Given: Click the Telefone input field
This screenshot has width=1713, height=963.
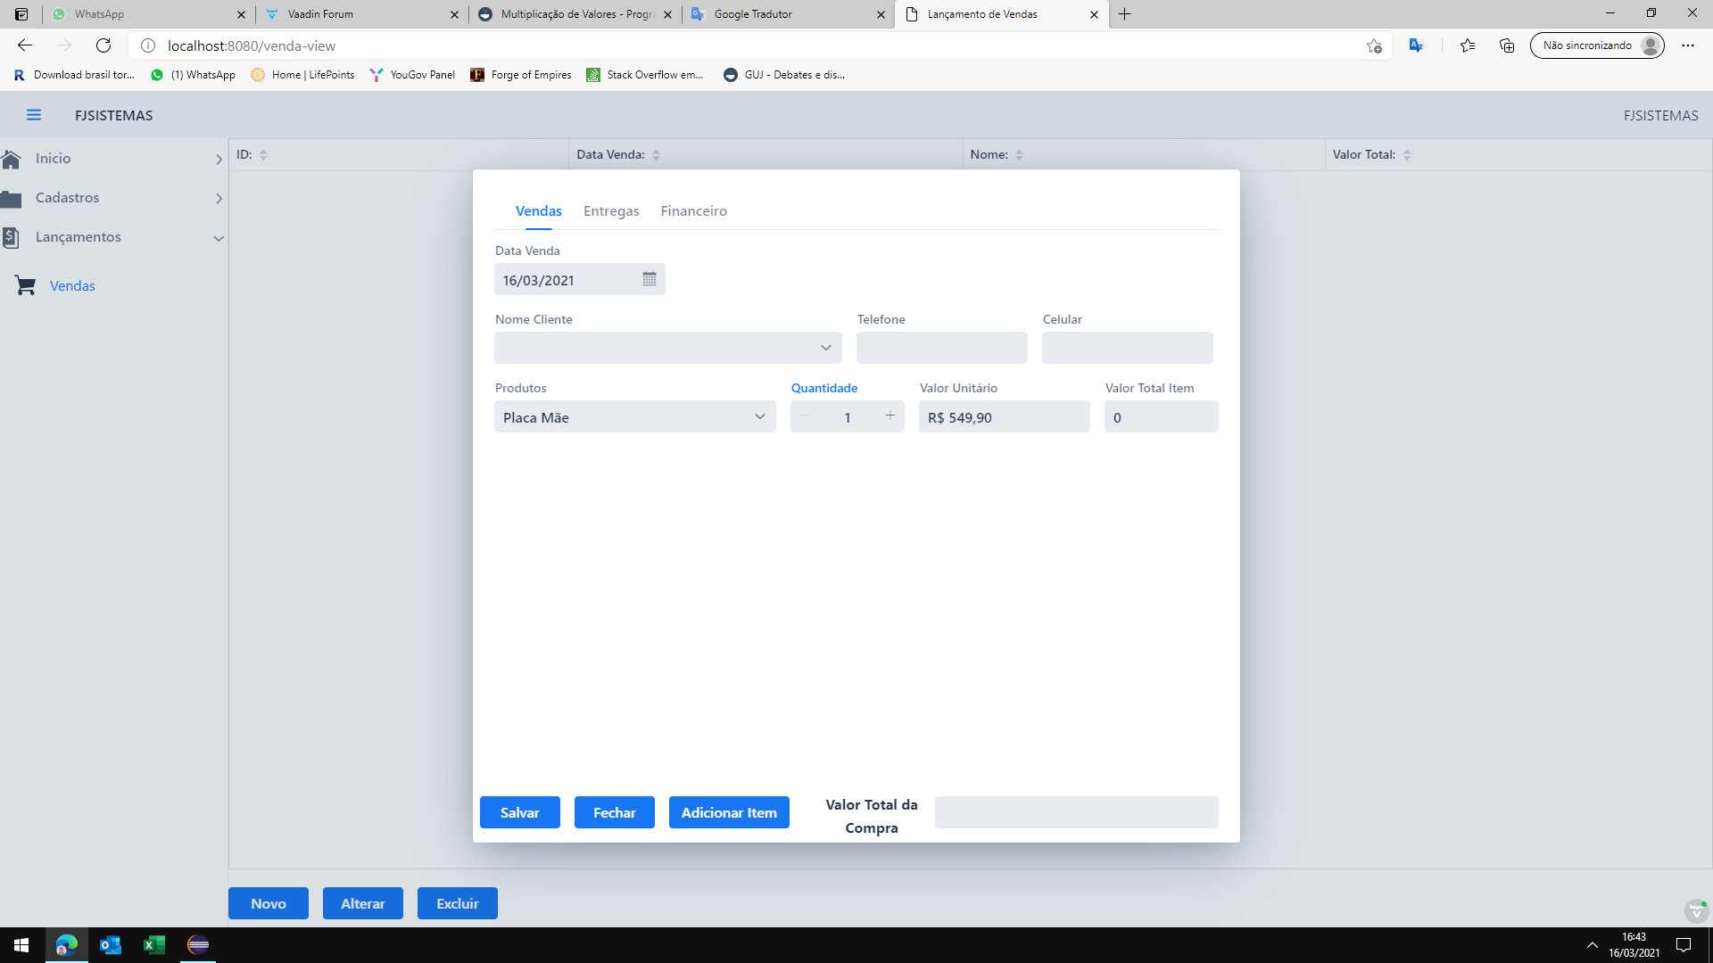Looking at the screenshot, I should [x=941, y=348].
